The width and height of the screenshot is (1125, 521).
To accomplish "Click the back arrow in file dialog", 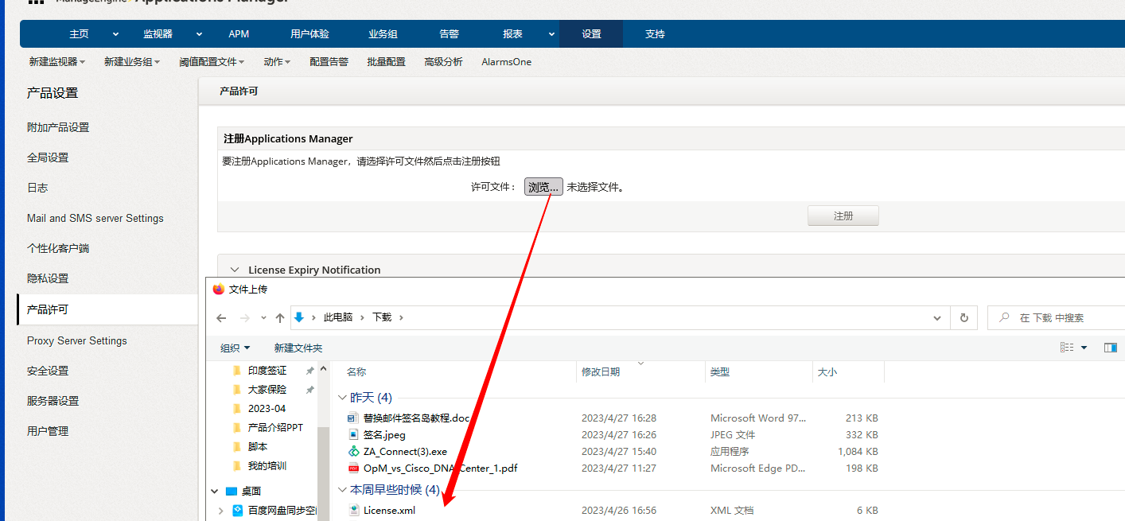I will [221, 317].
